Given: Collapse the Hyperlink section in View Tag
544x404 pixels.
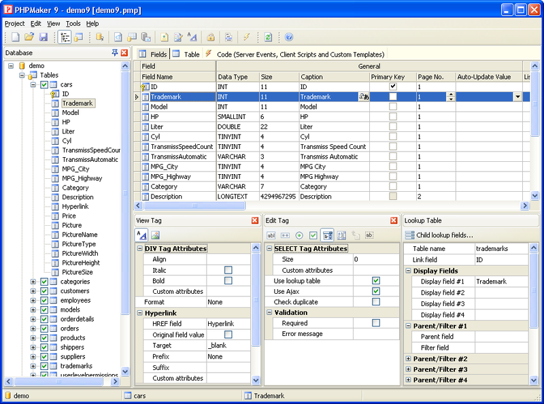Looking at the screenshot, I should pyautogui.click(x=139, y=313).
